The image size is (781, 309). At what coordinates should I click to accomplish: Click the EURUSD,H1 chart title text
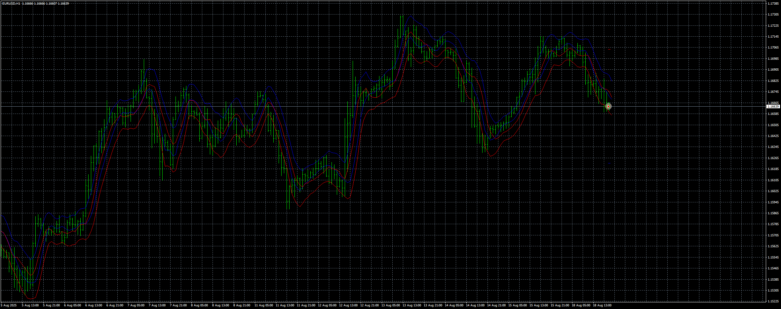(11, 4)
